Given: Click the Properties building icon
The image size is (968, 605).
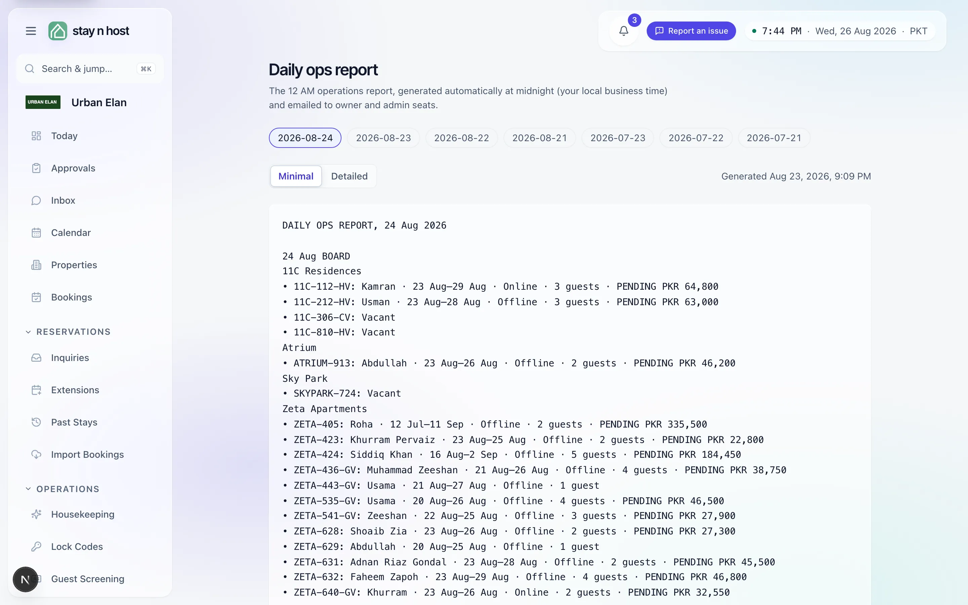Looking at the screenshot, I should coord(36,265).
